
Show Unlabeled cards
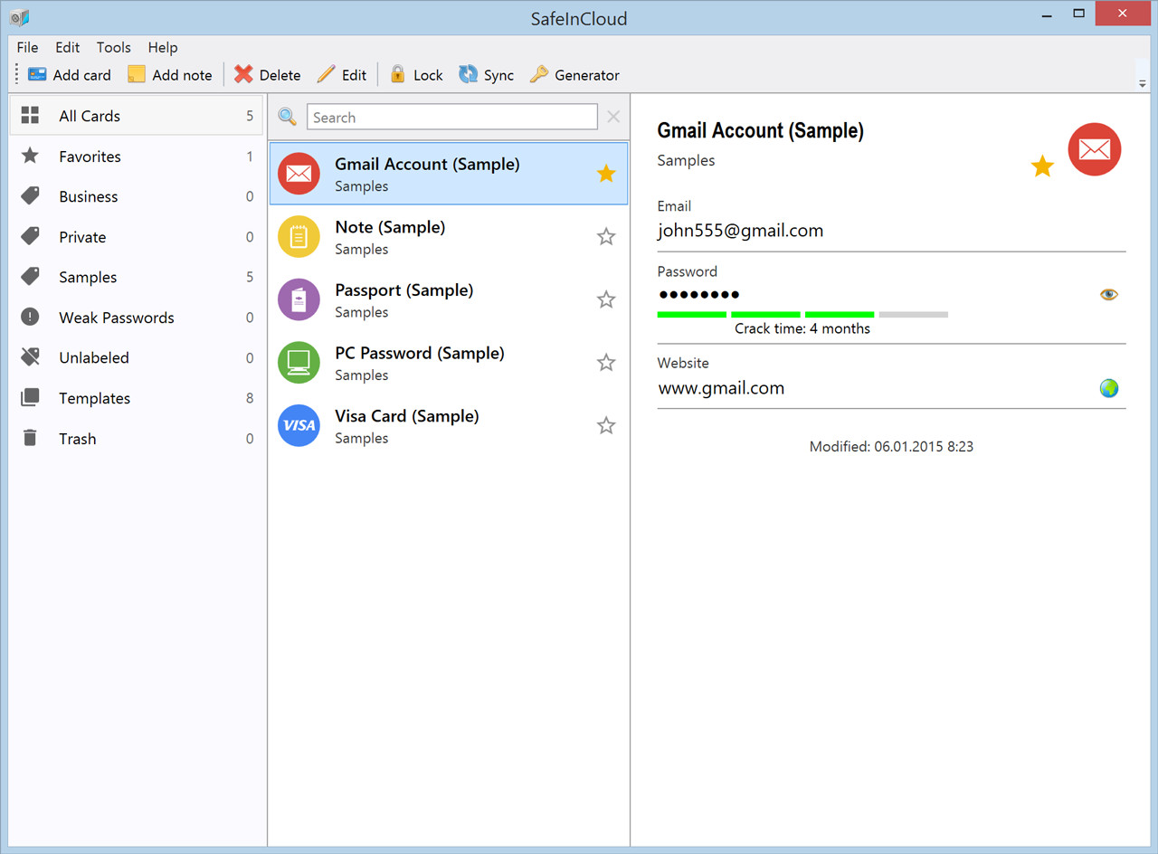click(x=137, y=357)
